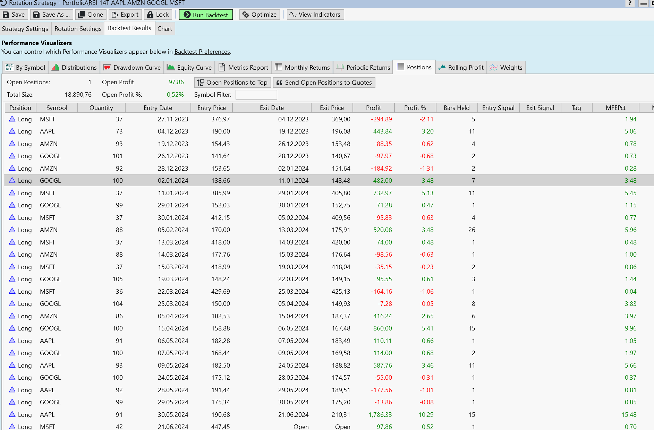The width and height of the screenshot is (654, 430).
Task: Click Open Positions to Top button
Action: click(x=232, y=83)
